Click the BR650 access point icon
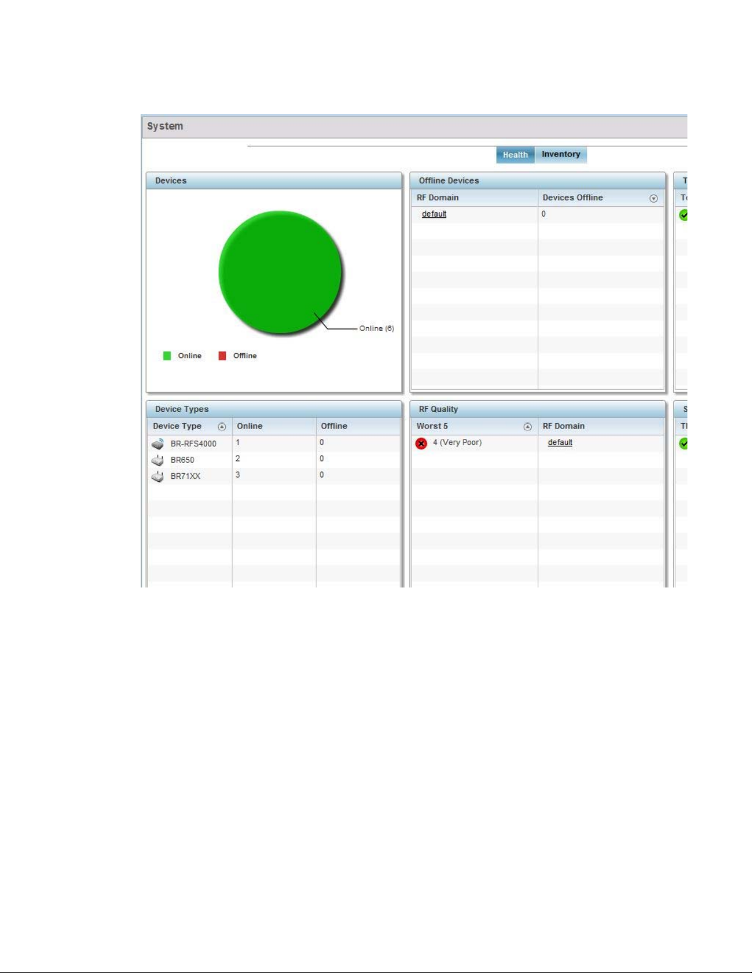Image resolution: width=752 pixels, height=973 pixels. (x=158, y=460)
